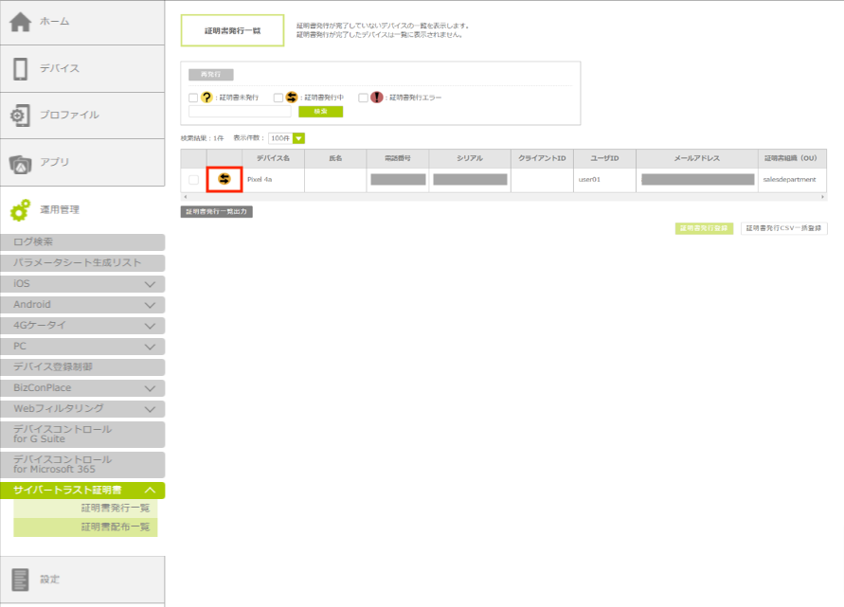Click the プロファイル gear-document icon

(x=20, y=116)
